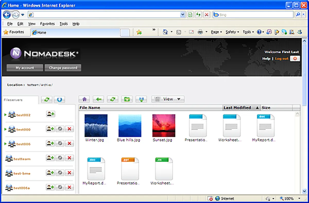Expand the test006 fileserver tree arrow
This screenshot has width=309, height=203.
(x=6, y=144)
